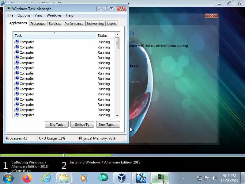245x184 pixels.
Task: Switch to the Task Manager taskbar button
Action: (160, 178)
